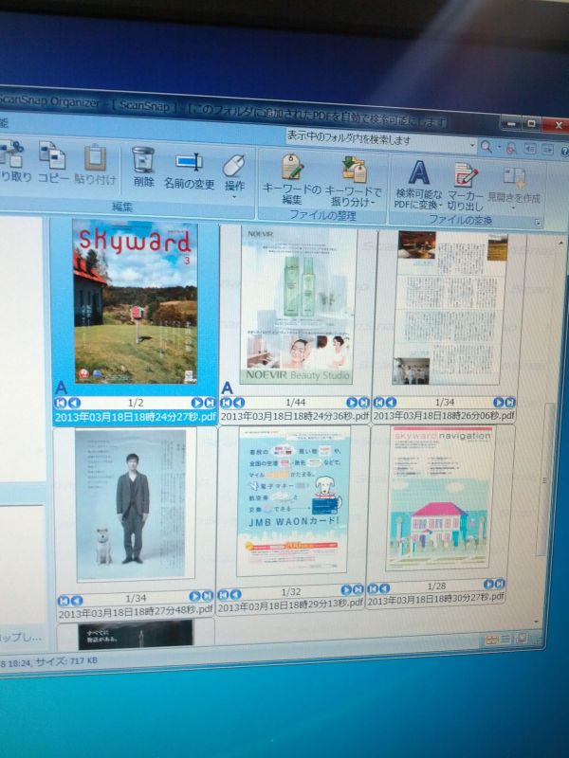Screen dimensions: 569x758
Task: Go to first page of 18時30分27秒.pdf
Action: 373,588
